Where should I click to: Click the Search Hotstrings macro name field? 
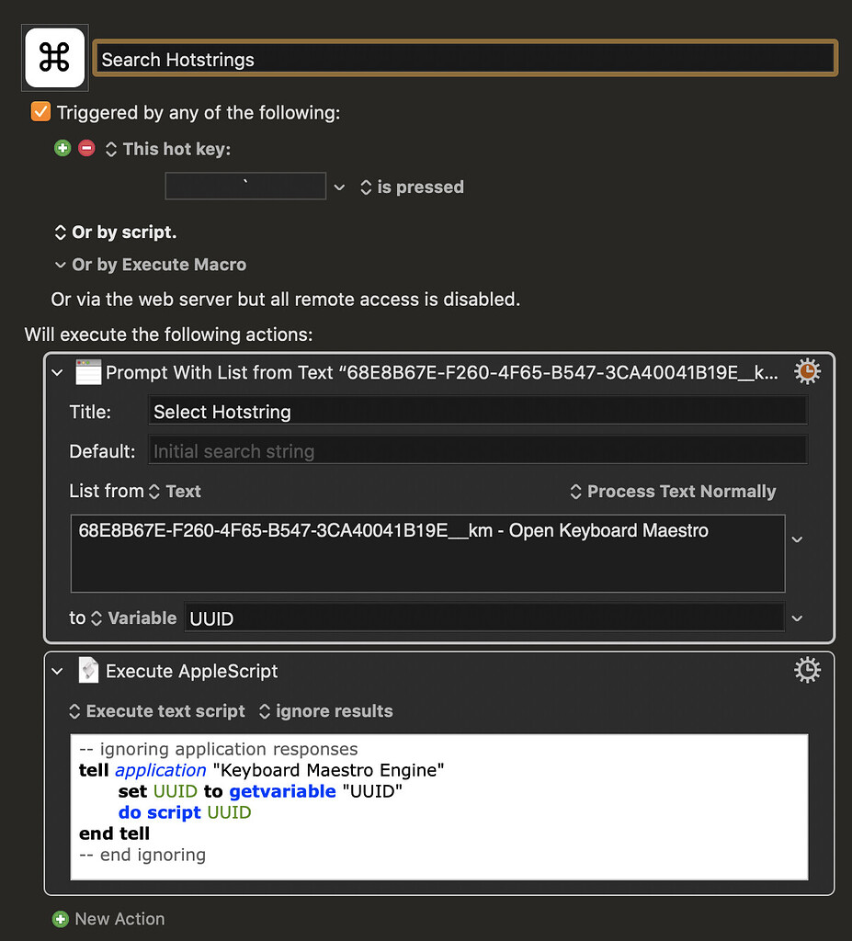(x=465, y=58)
